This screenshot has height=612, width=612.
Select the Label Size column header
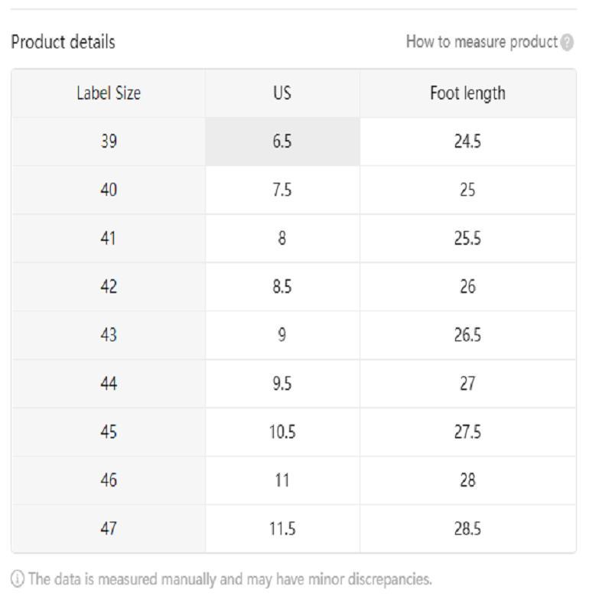pos(109,93)
